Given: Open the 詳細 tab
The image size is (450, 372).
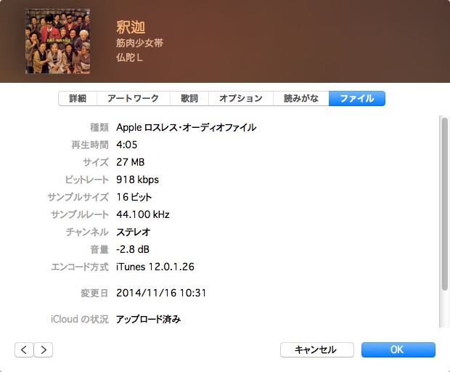Looking at the screenshot, I should click(x=78, y=99).
